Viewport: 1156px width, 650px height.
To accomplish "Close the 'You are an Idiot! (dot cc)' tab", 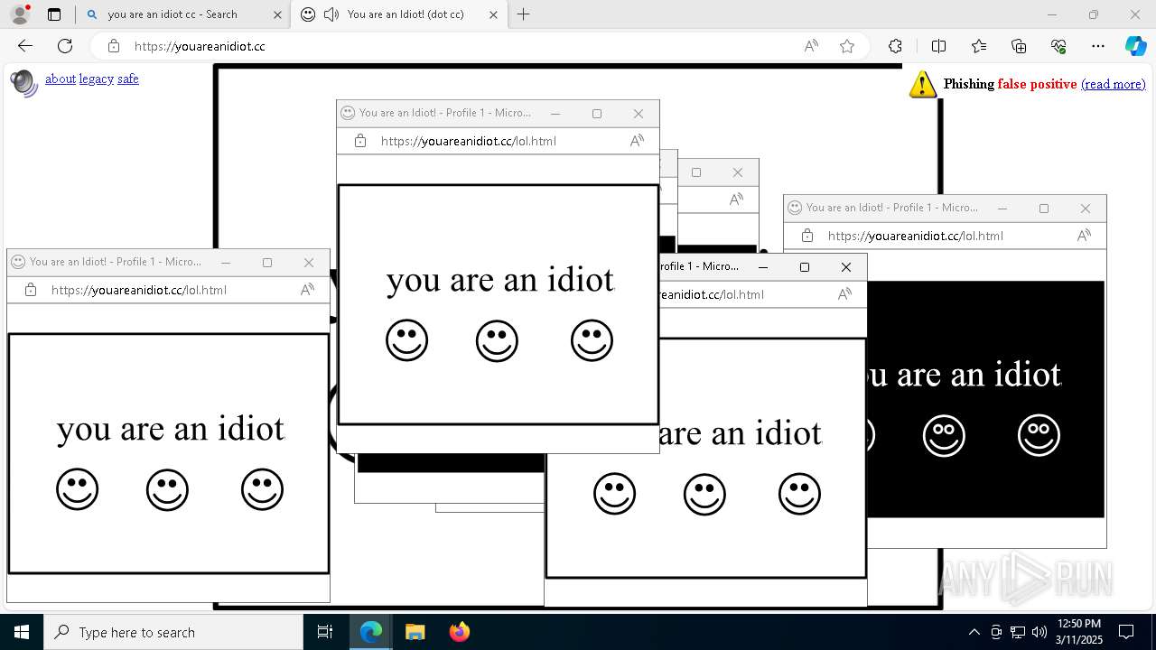I will coord(493,14).
